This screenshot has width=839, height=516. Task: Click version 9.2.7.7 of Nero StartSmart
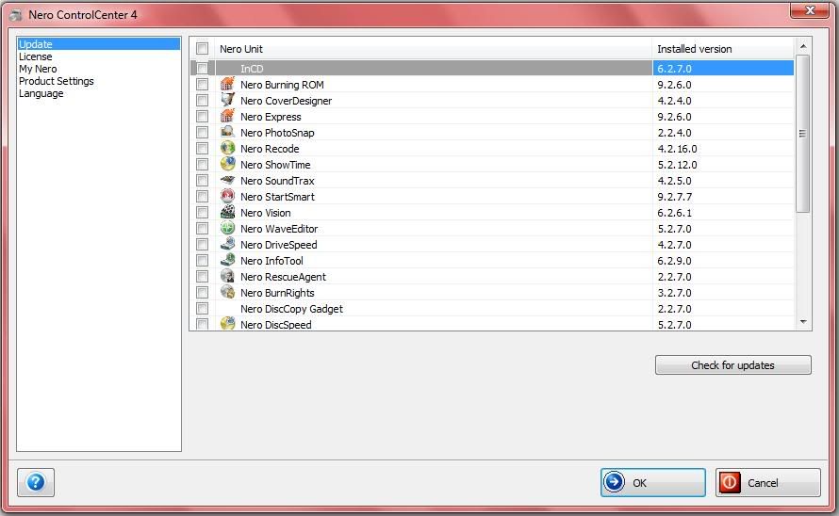tap(674, 197)
